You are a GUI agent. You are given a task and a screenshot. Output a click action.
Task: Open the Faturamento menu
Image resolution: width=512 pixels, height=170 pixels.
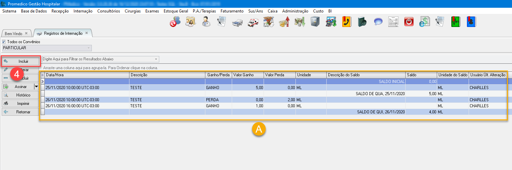point(232,11)
